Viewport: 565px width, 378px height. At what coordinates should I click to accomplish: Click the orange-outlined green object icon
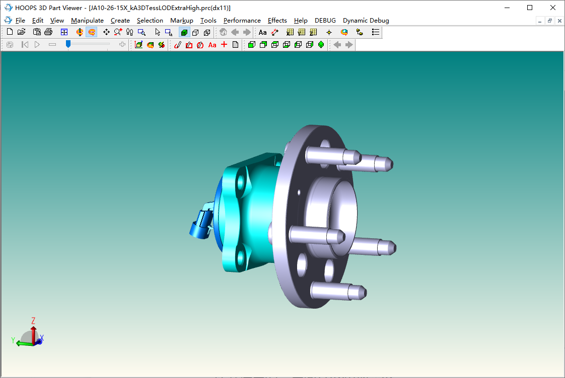[150, 45]
